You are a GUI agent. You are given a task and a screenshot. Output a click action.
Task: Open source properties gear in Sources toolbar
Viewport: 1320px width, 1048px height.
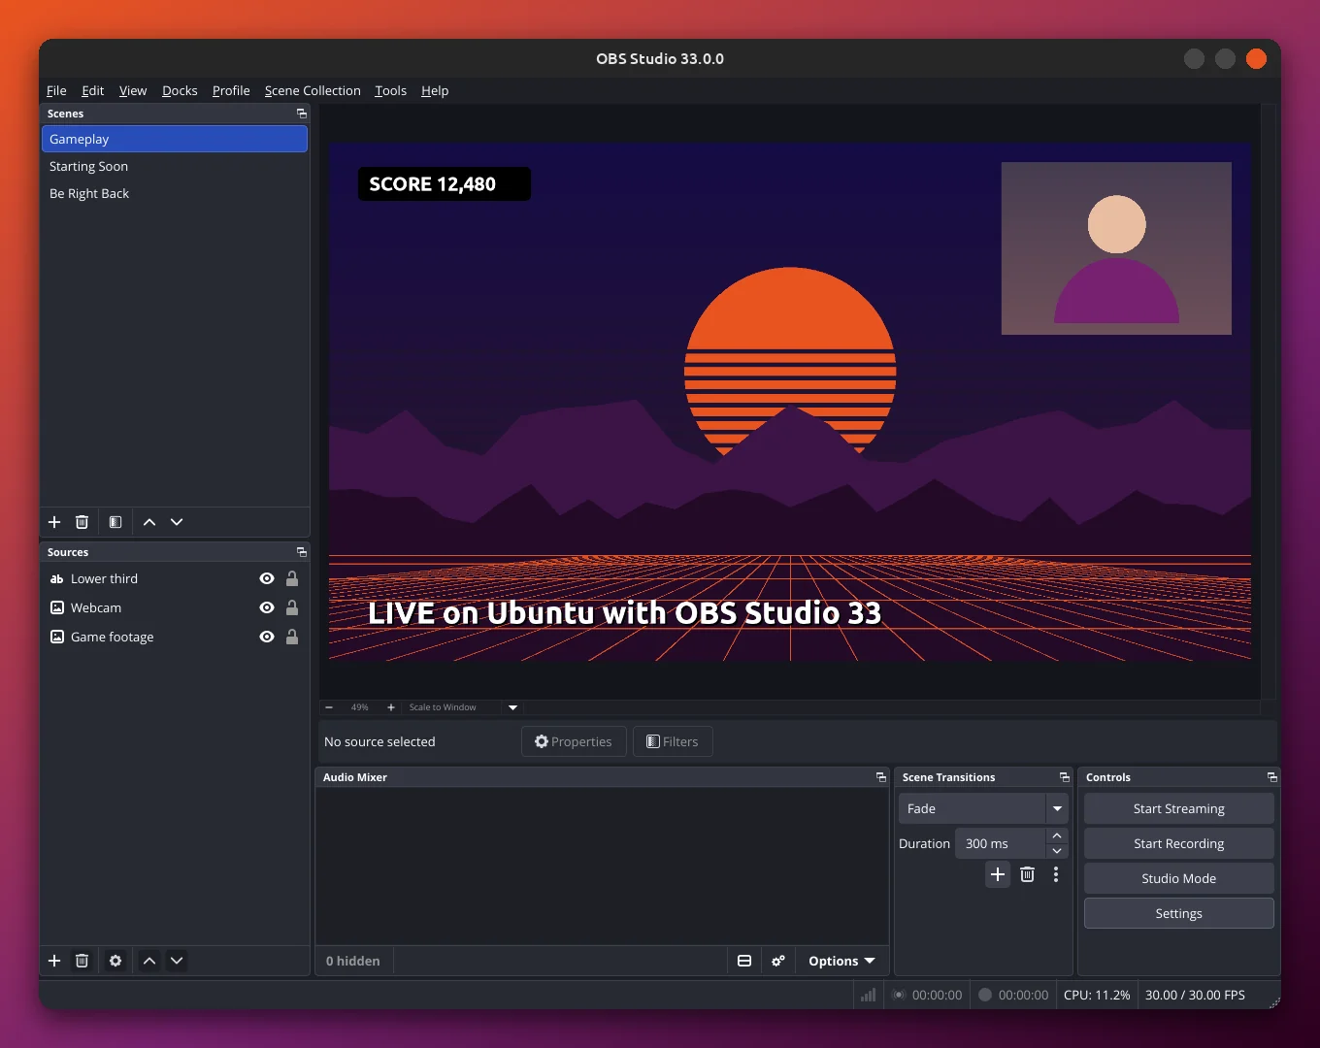(115, 961)
